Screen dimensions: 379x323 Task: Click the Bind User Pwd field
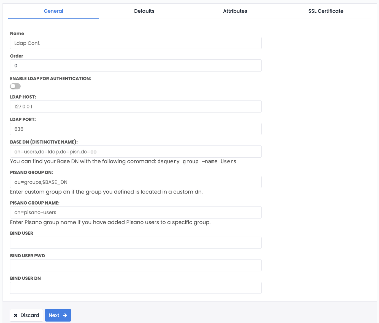click(136, 265)
